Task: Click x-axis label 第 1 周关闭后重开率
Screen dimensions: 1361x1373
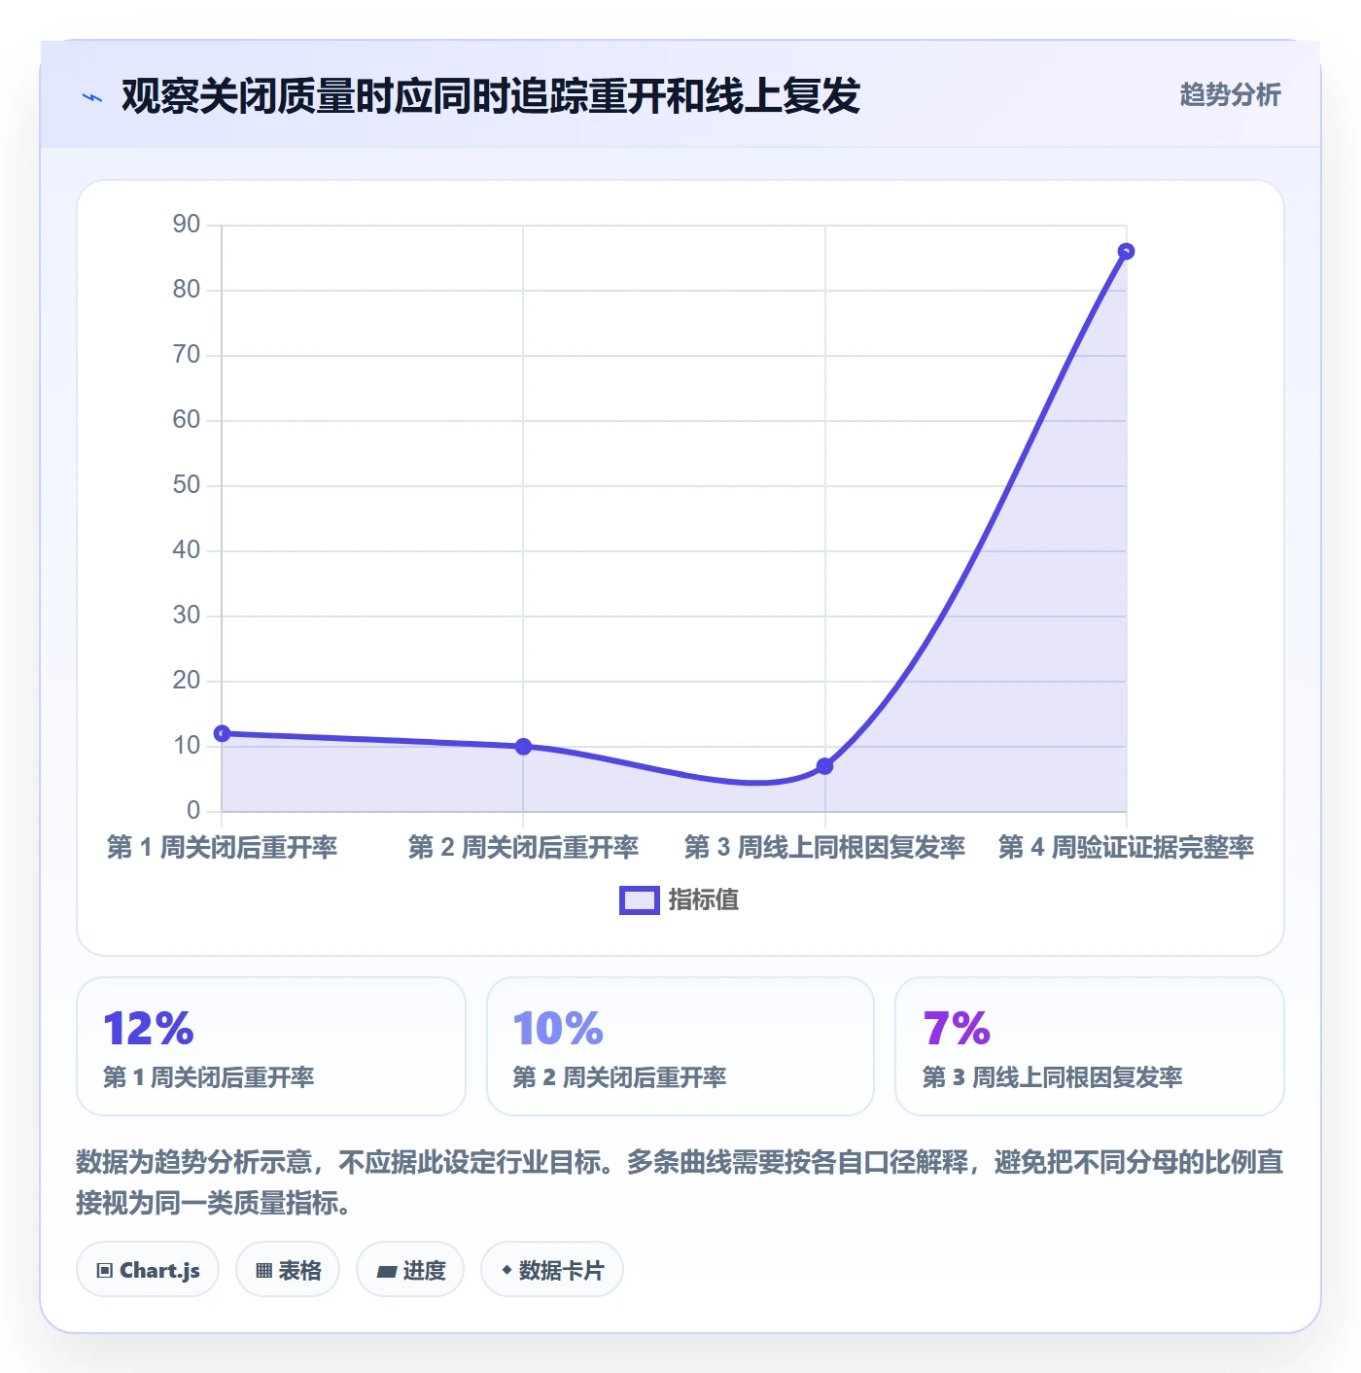Action: tap(222, 848)
